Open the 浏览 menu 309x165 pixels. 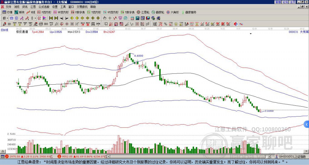click(x=17, y=7)
